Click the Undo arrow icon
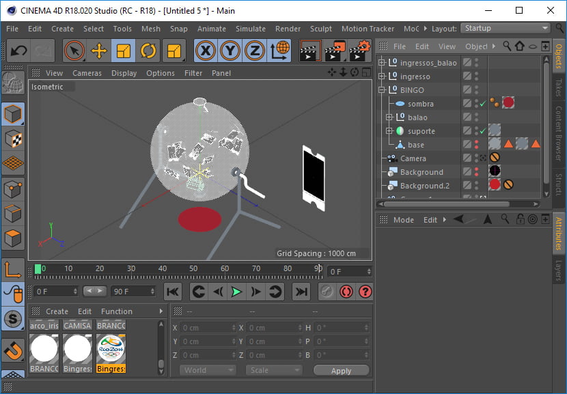 (18, 51)
